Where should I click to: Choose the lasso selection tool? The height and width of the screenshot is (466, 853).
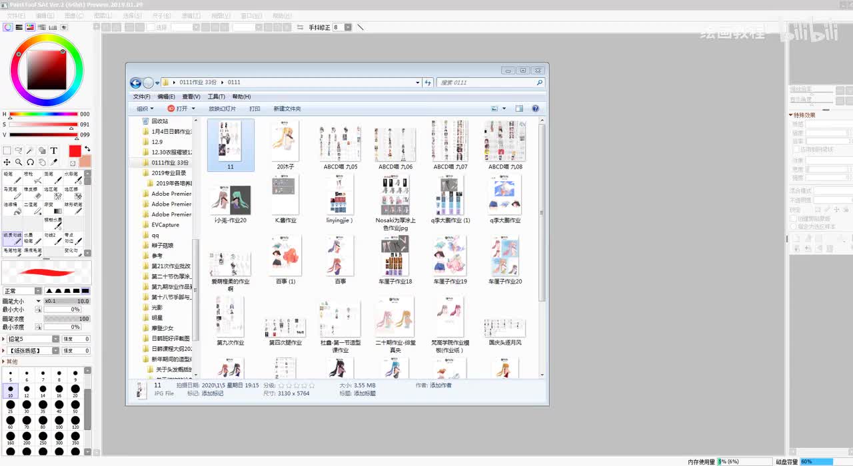click(19, 150)
